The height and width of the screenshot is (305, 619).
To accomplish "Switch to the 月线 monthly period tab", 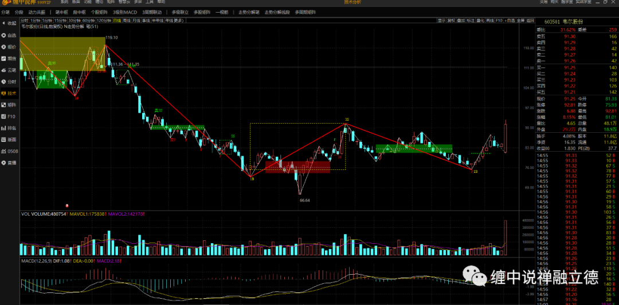I will click(x=136, y=21).
